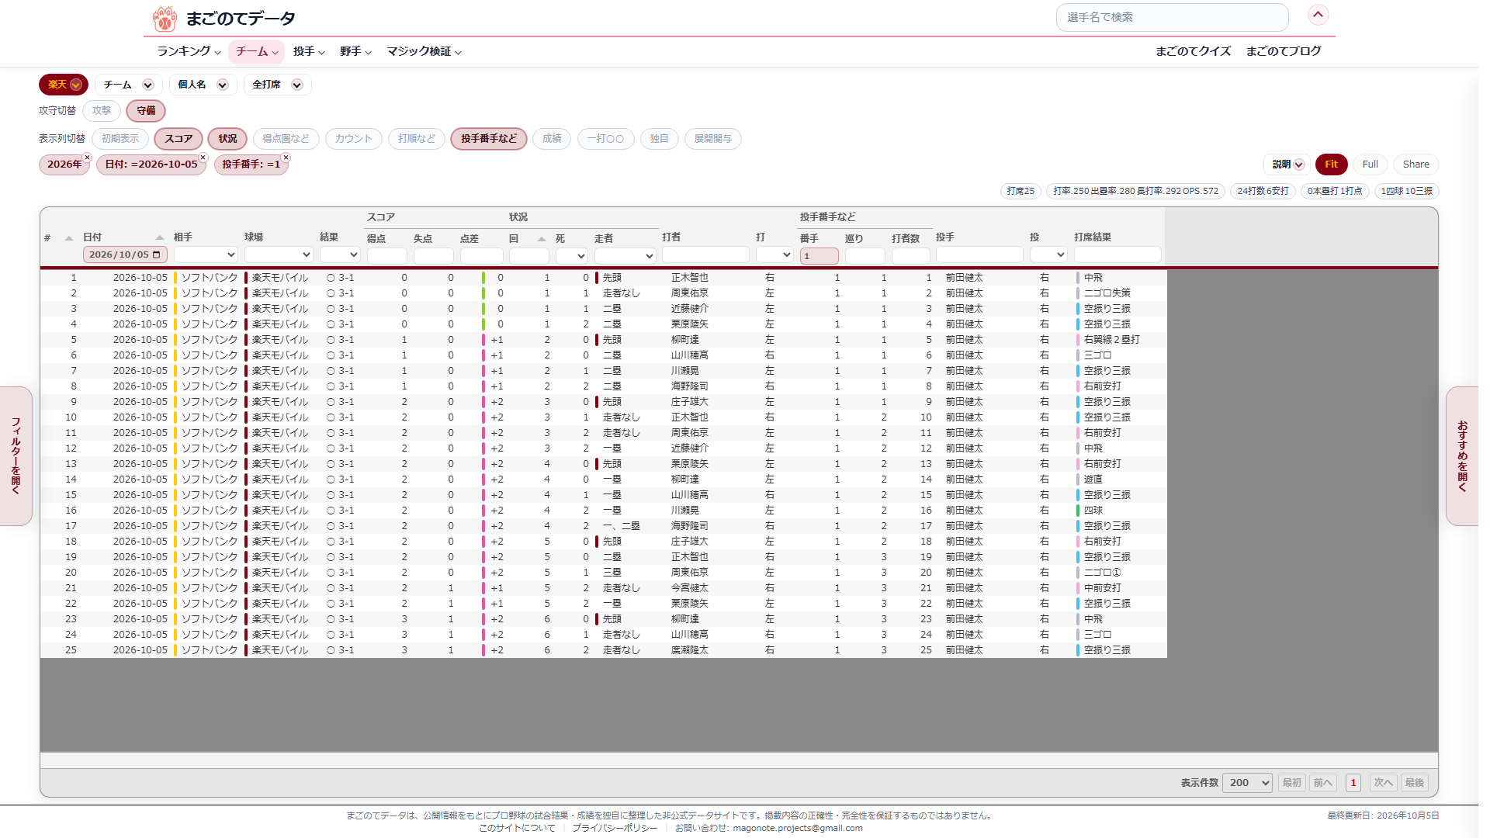Click the Full view button
This screenshot has height=838, width=1490.
1370,164
